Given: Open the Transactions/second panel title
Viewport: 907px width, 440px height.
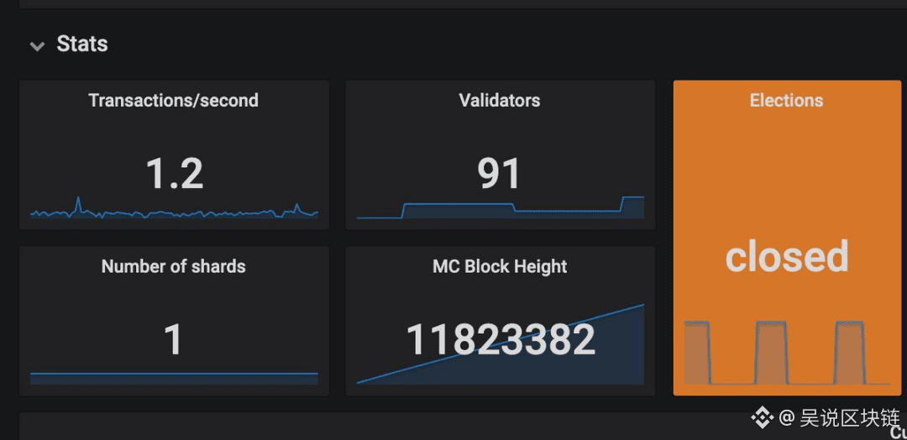Looking at the screenshot, I should 174,101.
